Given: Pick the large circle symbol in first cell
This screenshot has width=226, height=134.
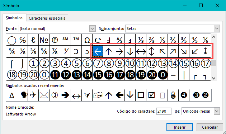Looking at the screenshot, I should pos(12,40).
